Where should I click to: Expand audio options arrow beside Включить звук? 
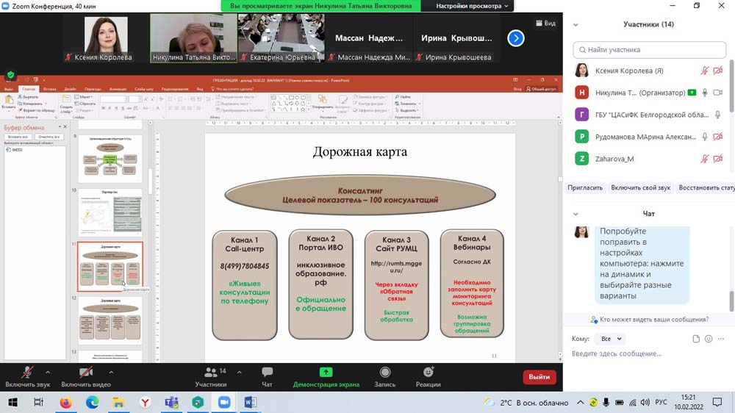tap(48, 372)
